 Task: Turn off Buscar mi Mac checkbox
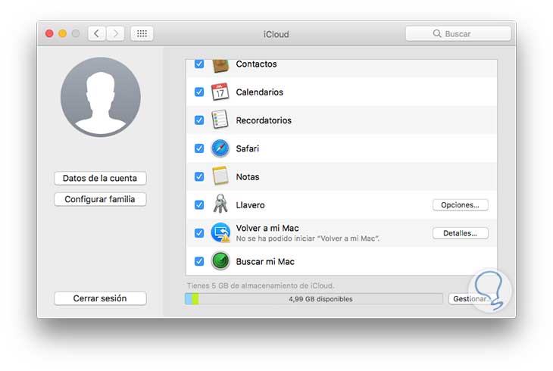(x=199, y=261)
